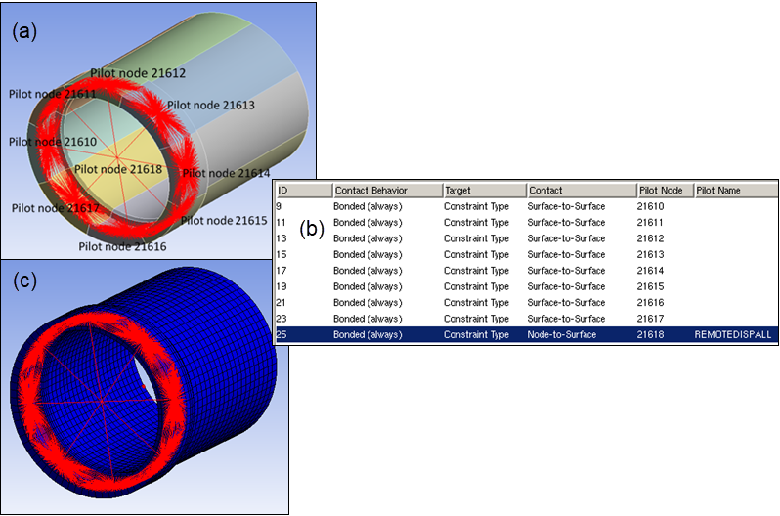Select table row with ID 17
The height and width of the screenshot is (516, 780).
526,270
